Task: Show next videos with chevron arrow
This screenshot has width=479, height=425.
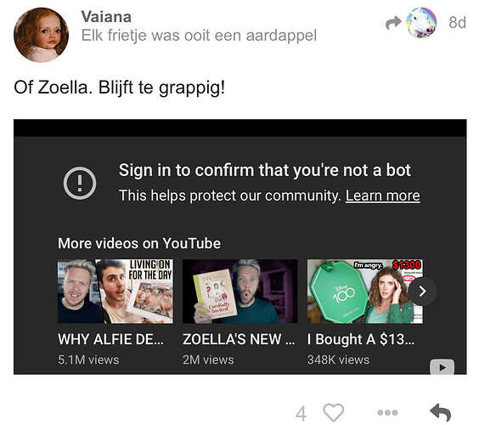Action: point(422,292)
